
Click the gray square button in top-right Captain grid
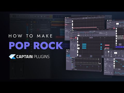[120, 44]
